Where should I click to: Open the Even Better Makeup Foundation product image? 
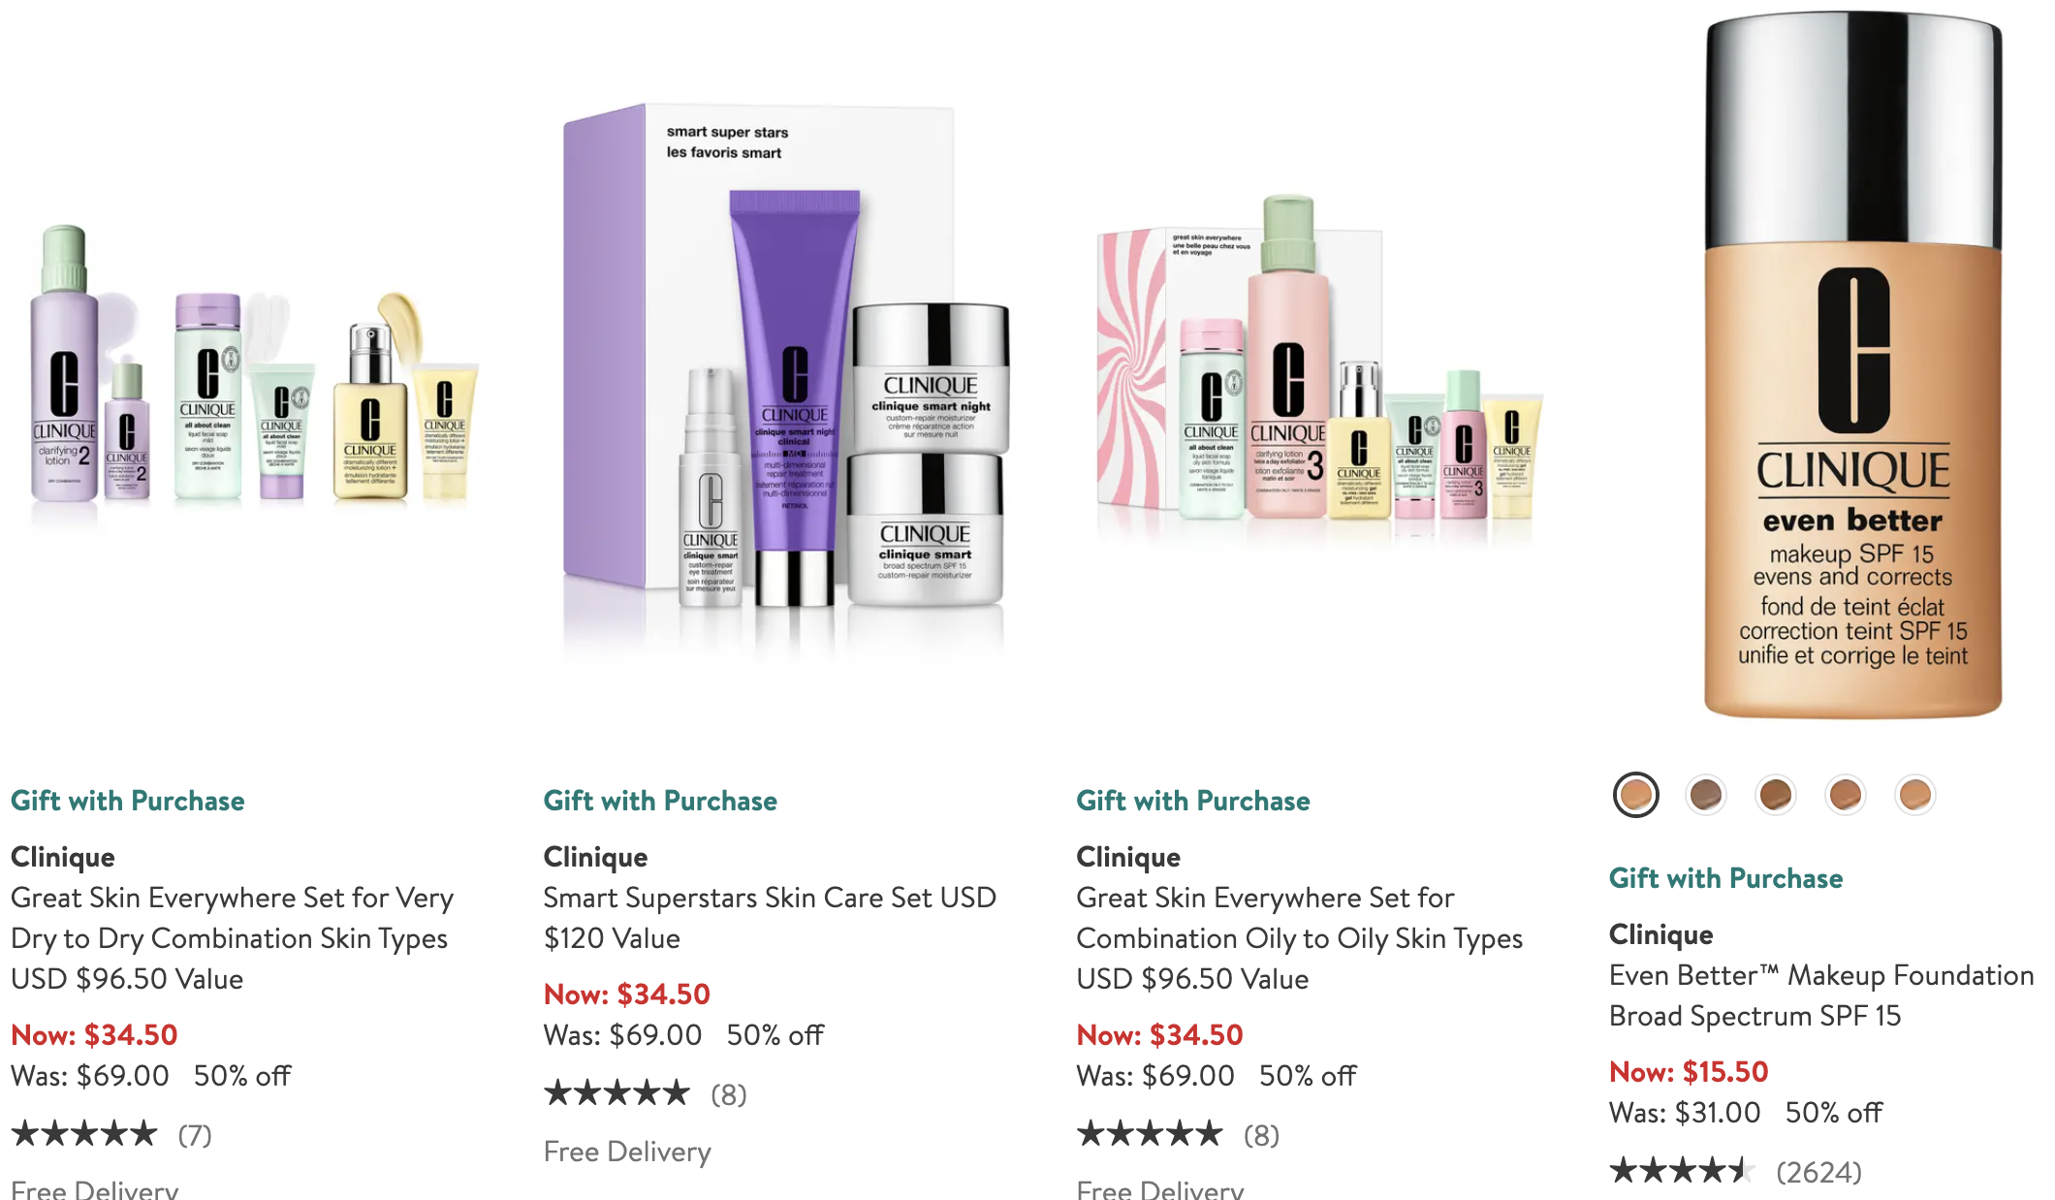click(1852, 365)
